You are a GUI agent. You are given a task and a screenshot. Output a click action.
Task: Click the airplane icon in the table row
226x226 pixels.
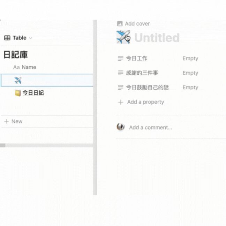[x=18, y=80]
